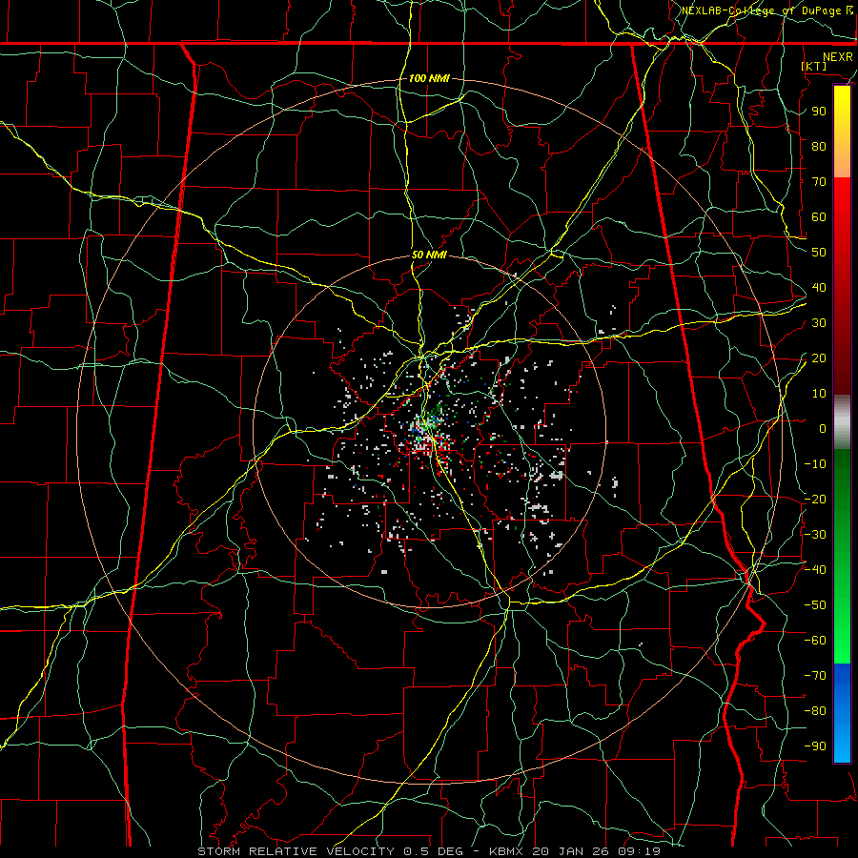Click the "-50" scale label

tap(815, 605)
